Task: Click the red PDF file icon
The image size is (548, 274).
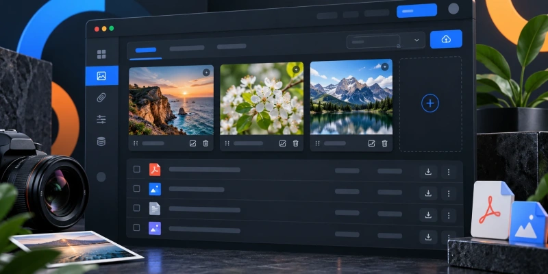Action: coord(155,169)
